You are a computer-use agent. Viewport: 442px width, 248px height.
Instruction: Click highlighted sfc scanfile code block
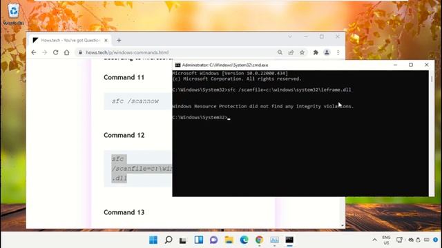coord(138,169)
